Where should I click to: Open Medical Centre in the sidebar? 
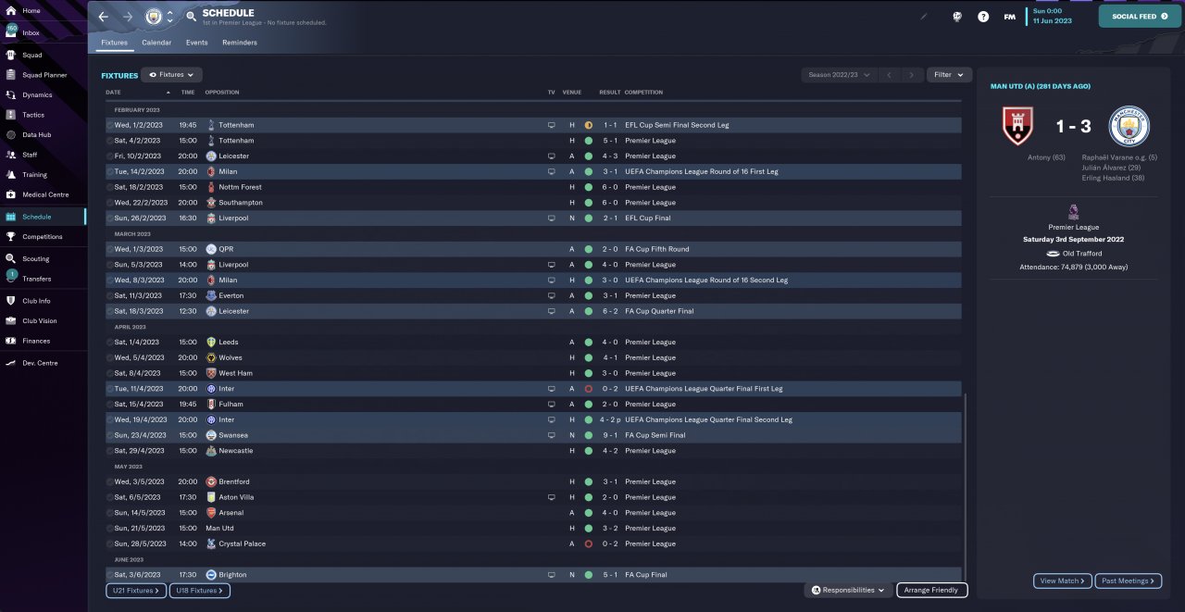tap(43, 194)
